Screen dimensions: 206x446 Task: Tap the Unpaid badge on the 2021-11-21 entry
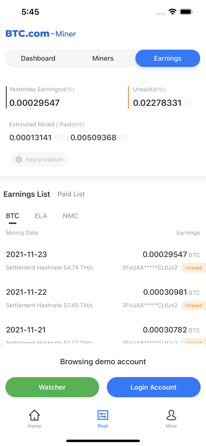click(x=194, y=343)
